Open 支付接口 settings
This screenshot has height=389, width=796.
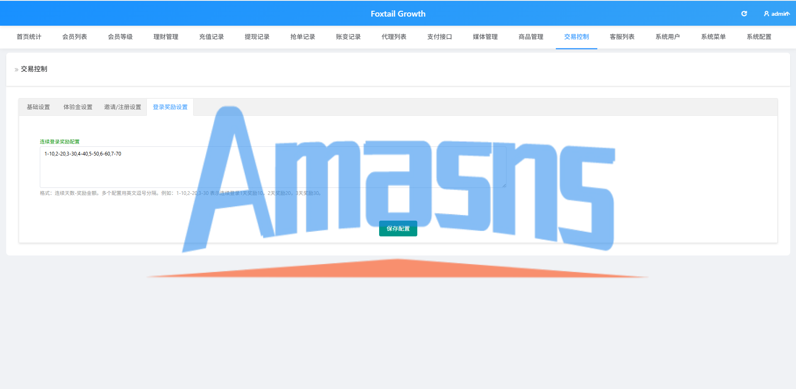440,37
